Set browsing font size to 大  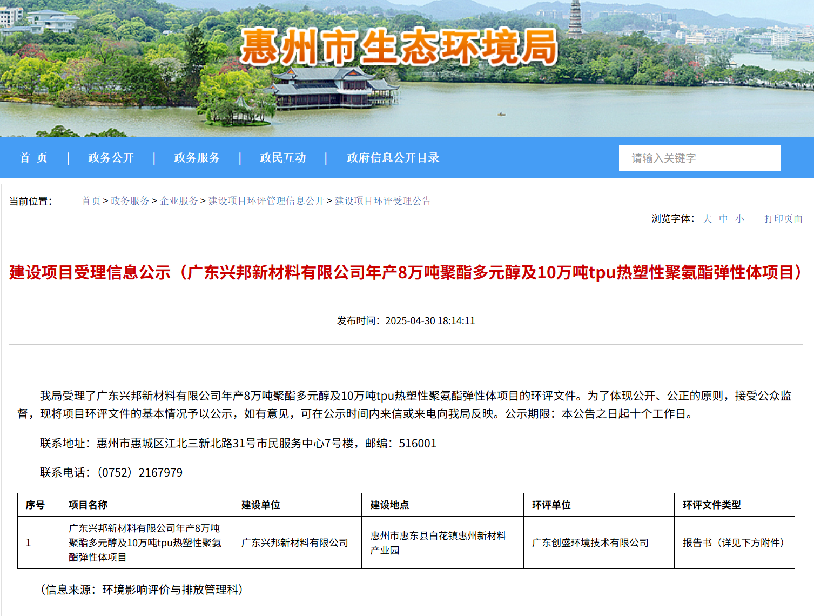[x=707, y=219]
